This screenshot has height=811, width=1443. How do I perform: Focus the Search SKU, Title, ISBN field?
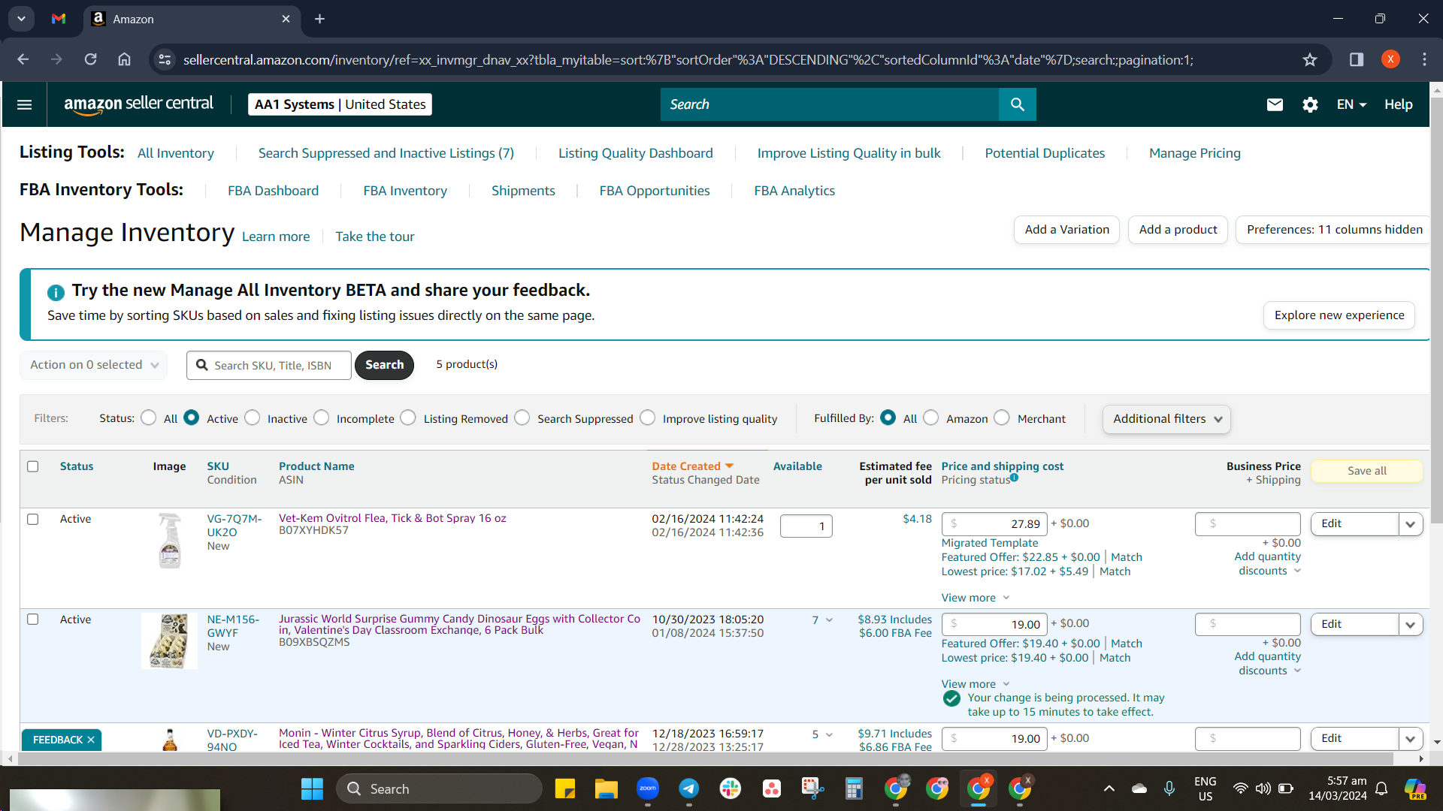(269, 365)
